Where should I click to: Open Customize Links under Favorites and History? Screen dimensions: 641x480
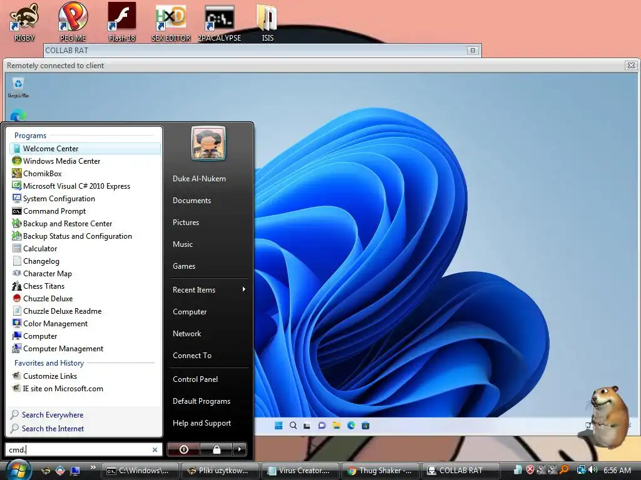click(x=85, y=376)
